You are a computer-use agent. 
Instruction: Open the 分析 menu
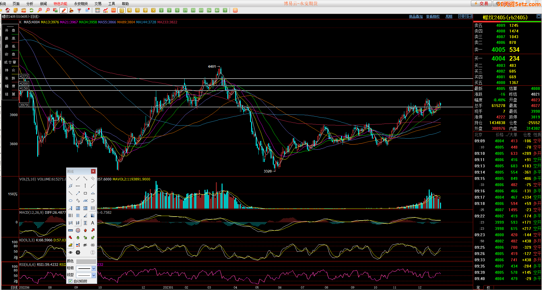click(30, 4)
